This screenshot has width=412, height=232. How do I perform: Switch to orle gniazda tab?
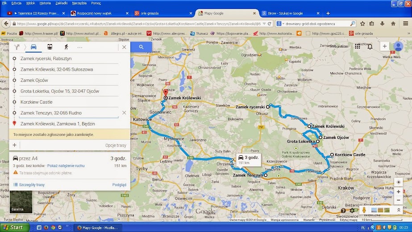[x=163, y=13]
